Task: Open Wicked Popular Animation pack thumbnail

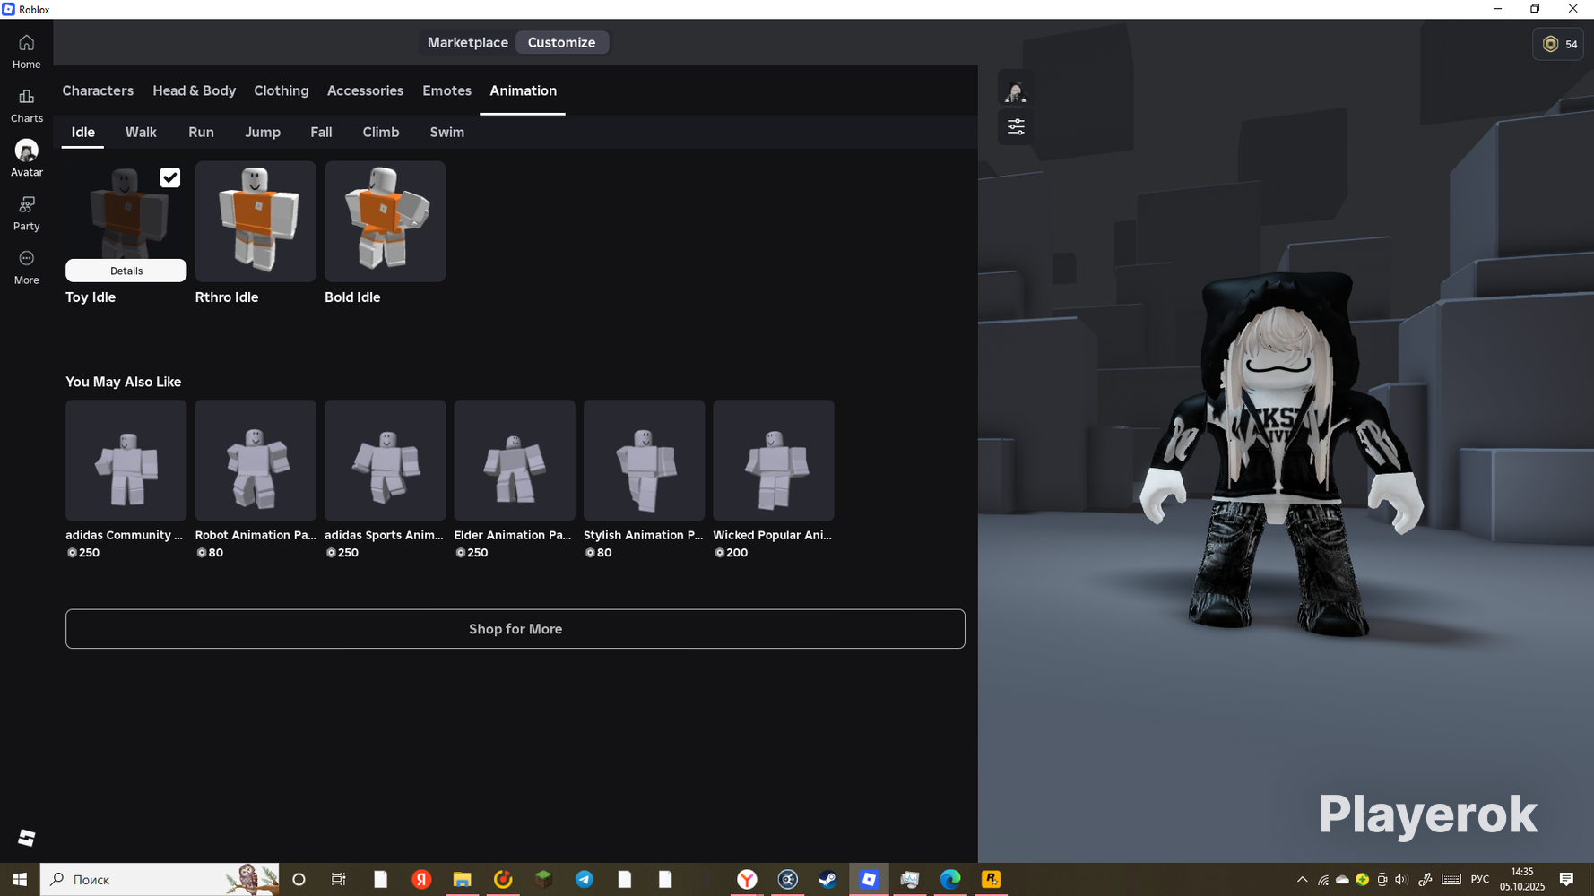Action: pyautogui.click(x=774, y=461)
